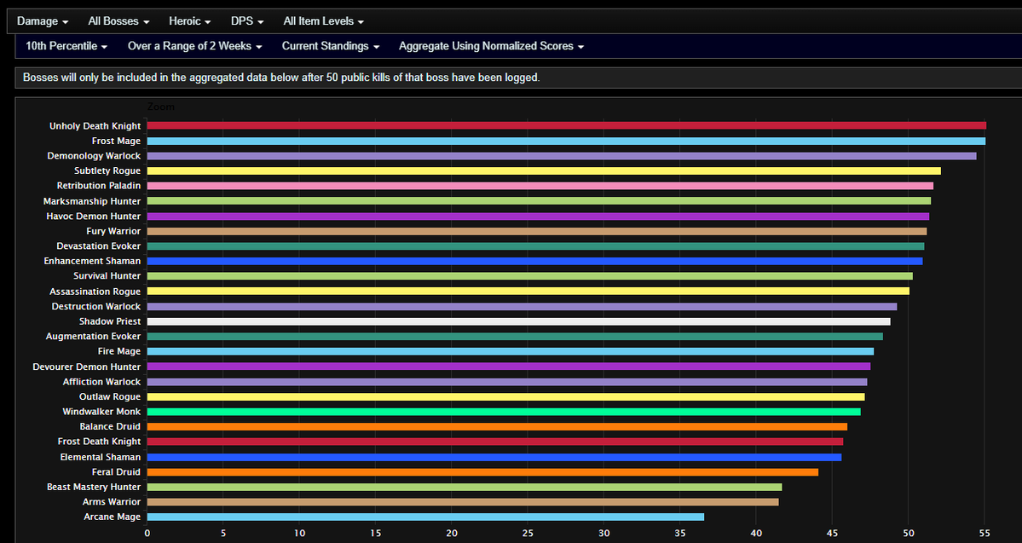Click the Subtlety Rogue label
1022x543 pixels.
coord(107,170)
